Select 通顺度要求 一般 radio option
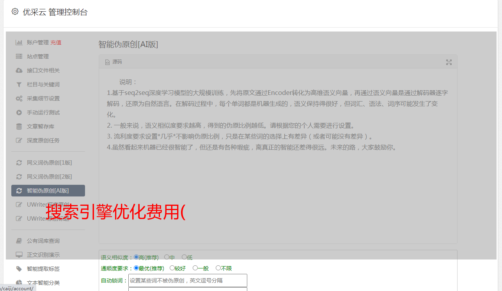This screenshot has height=291, width=502. [195, 268]
